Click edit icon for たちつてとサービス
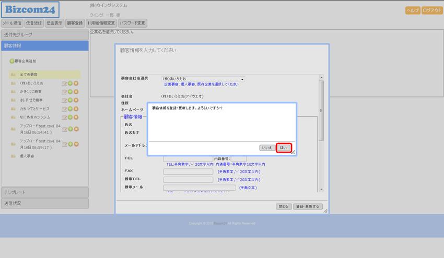The image size is (444, 258). tap(64, 108)
